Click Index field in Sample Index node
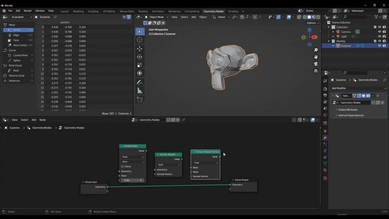This screenshot has height=219, width=389. coord(133,180)
